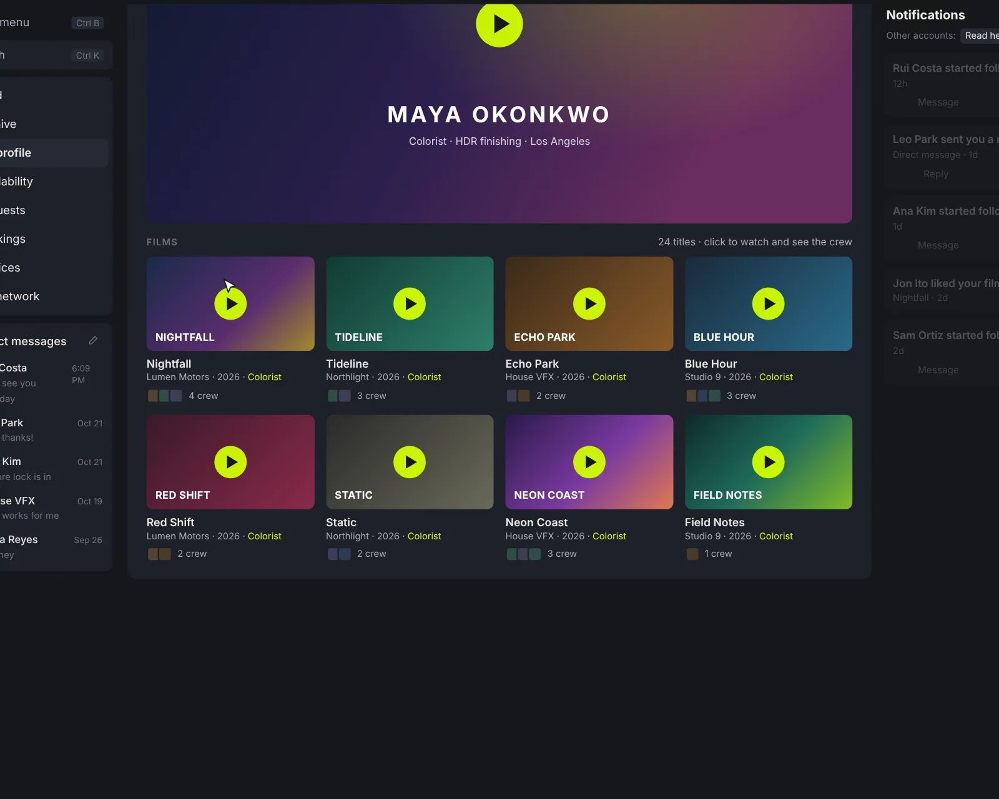Open crew avatars under Blue Hour
This screenshot has width=999, height=799.
click(703, 396)
